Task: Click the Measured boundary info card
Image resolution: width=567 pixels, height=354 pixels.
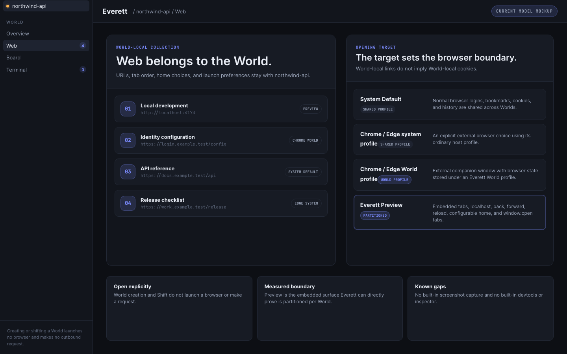Action: click(x=330, y=308)
